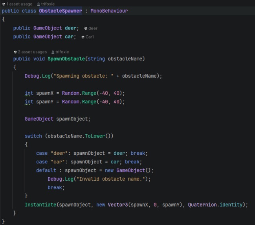The height and width of the screenshot is (225, 255).
Task: Click the person icon above SpawnObstacle method
Action: tap(53, 52)
